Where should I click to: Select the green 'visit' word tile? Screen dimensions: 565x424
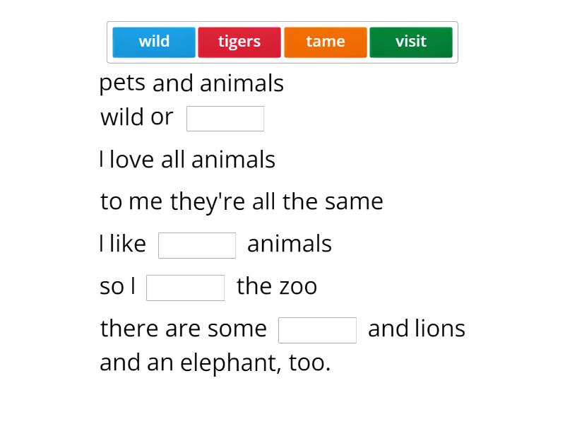[412, 42]
